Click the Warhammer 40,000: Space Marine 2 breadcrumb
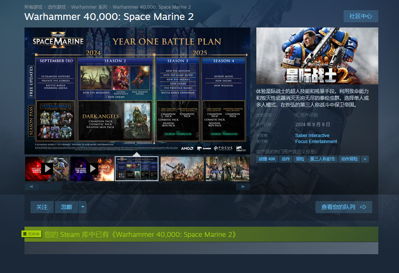This screenshot has height=273, width=399. [x=152, y=7]
